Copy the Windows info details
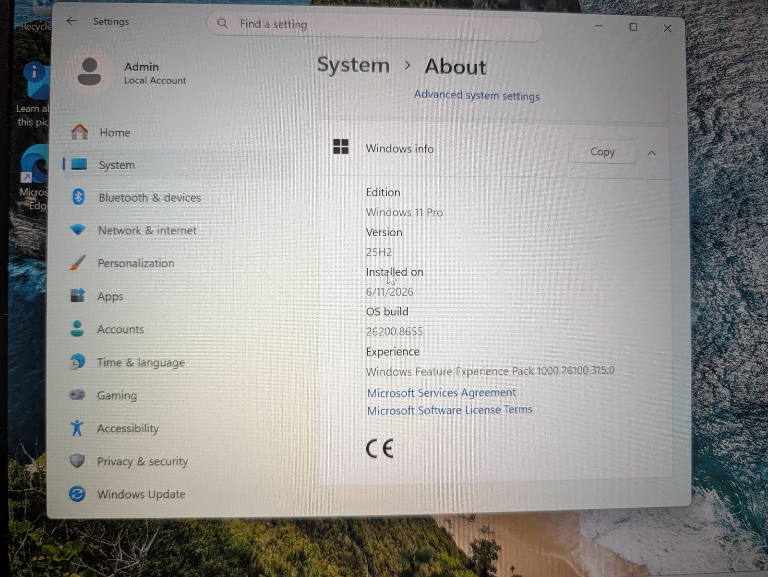 (602, 152)
